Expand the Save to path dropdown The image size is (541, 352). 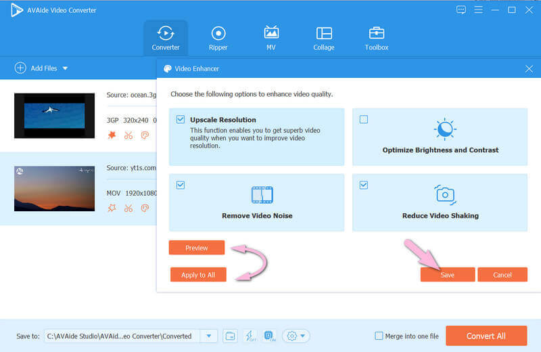point(209,336)
